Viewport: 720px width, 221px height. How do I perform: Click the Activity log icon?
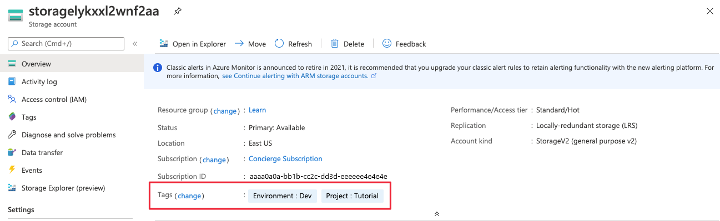point(12,81)
